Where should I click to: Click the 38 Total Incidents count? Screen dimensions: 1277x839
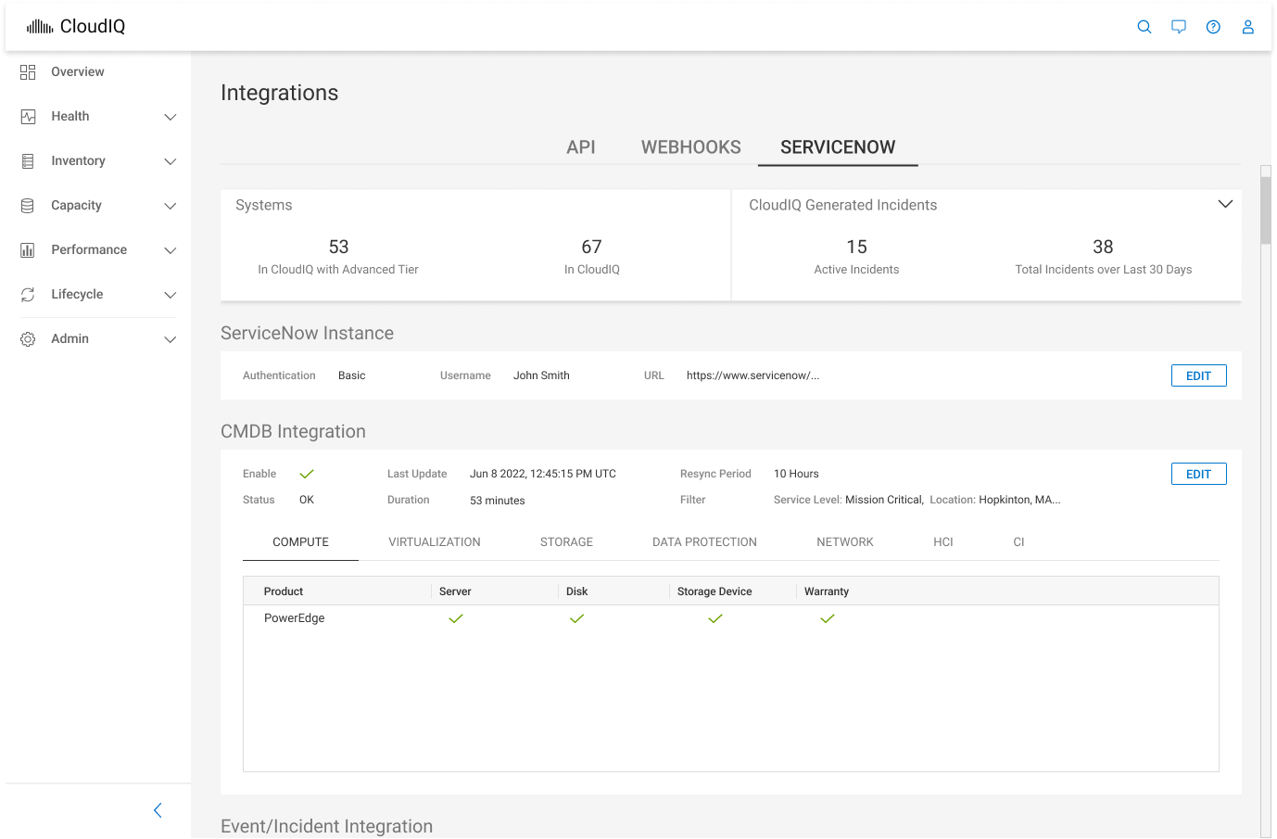pyautogui.click(x=1103, y=247)
